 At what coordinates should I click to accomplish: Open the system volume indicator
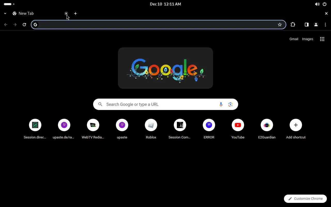pos(317,4)
